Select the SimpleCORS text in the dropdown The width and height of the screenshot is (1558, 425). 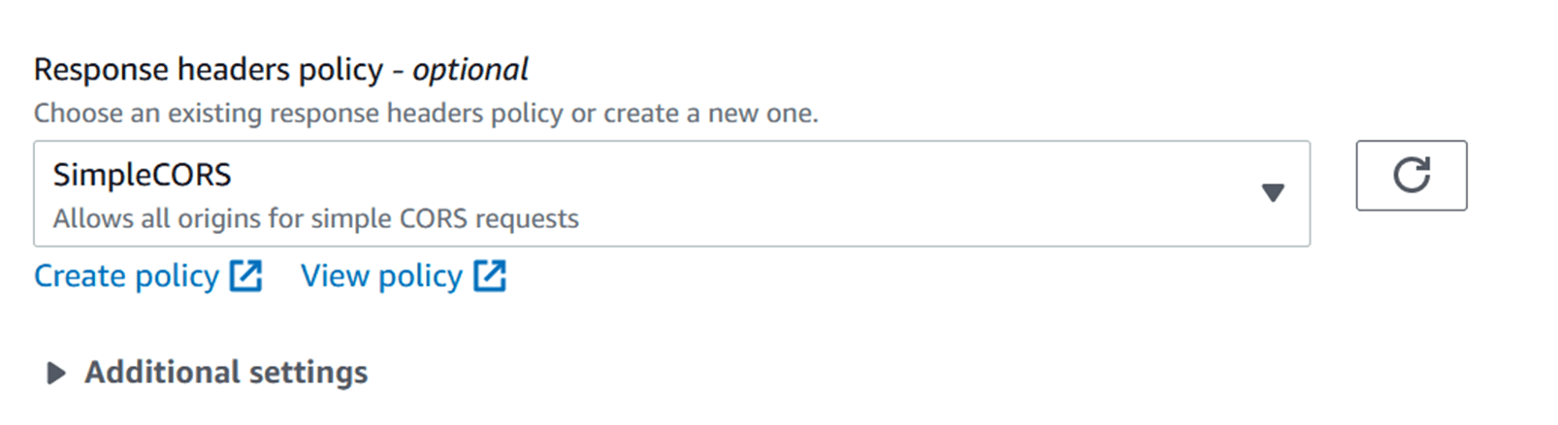142,176
